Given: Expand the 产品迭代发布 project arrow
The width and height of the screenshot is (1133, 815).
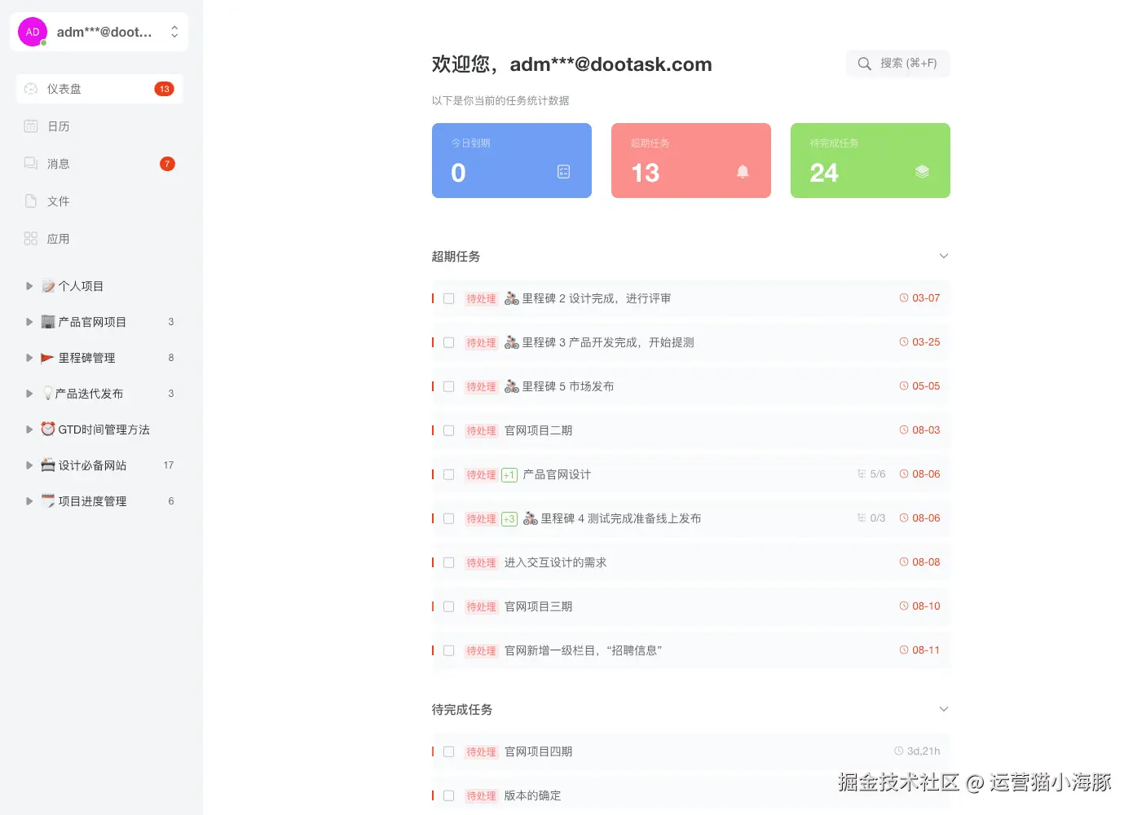Looking at the screenshot, I should [29, 394].
